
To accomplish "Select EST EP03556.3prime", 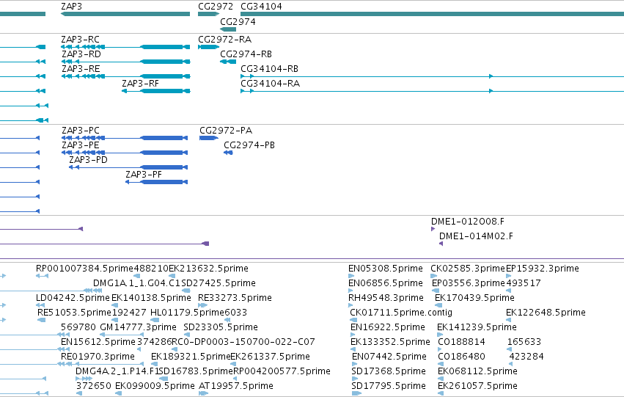I will coord(469,283).
